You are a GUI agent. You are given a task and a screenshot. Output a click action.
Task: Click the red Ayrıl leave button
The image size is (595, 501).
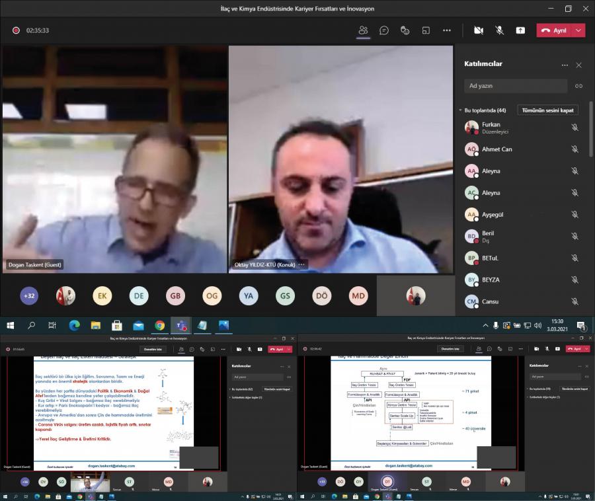coord(553,30)
